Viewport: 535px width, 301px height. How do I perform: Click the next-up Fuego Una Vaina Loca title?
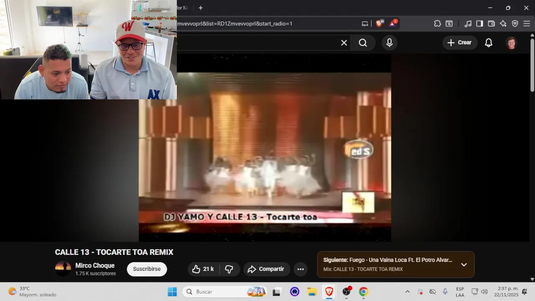click(388, 260)
